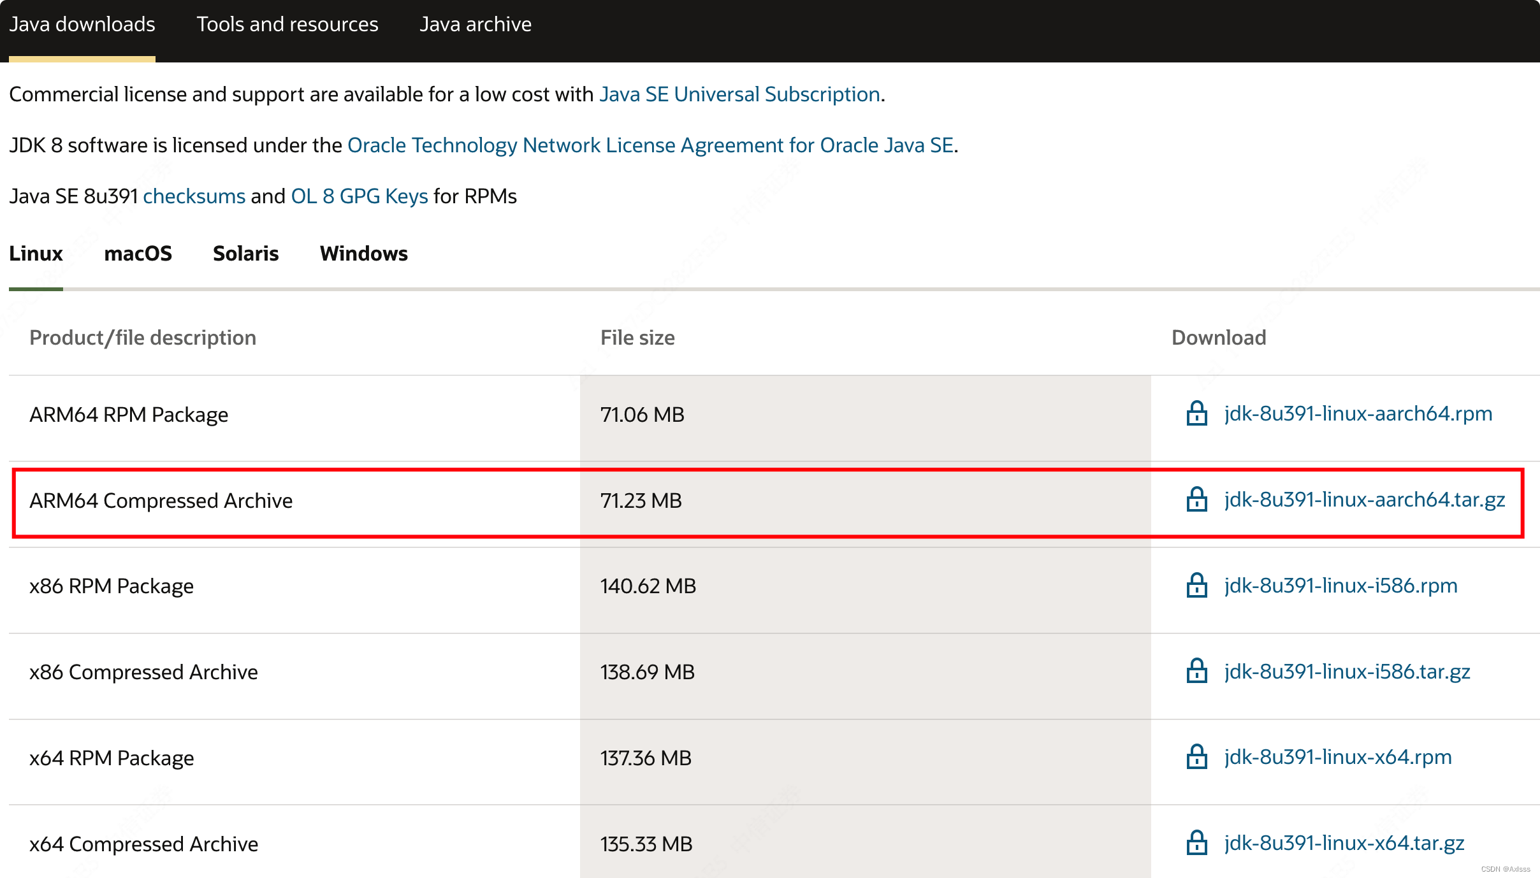Click the 'ARM64 Compressed Archive' description

161,501
